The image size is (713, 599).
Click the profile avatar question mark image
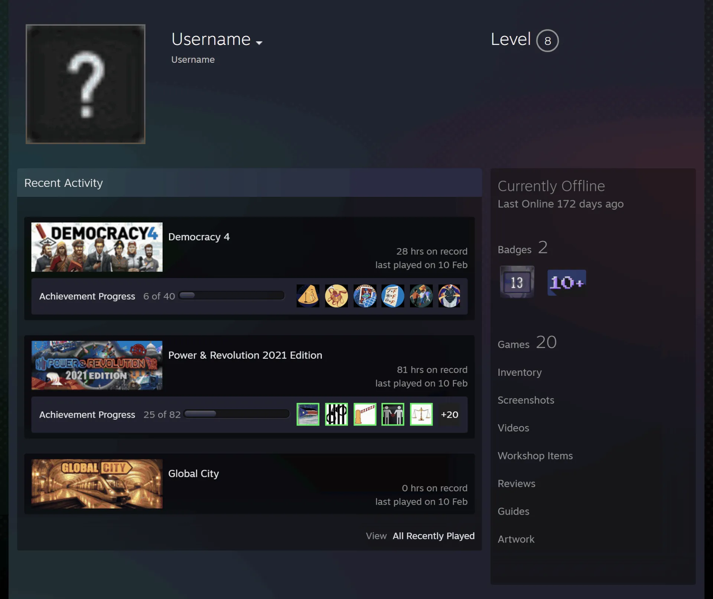click(x=85, y=84)
